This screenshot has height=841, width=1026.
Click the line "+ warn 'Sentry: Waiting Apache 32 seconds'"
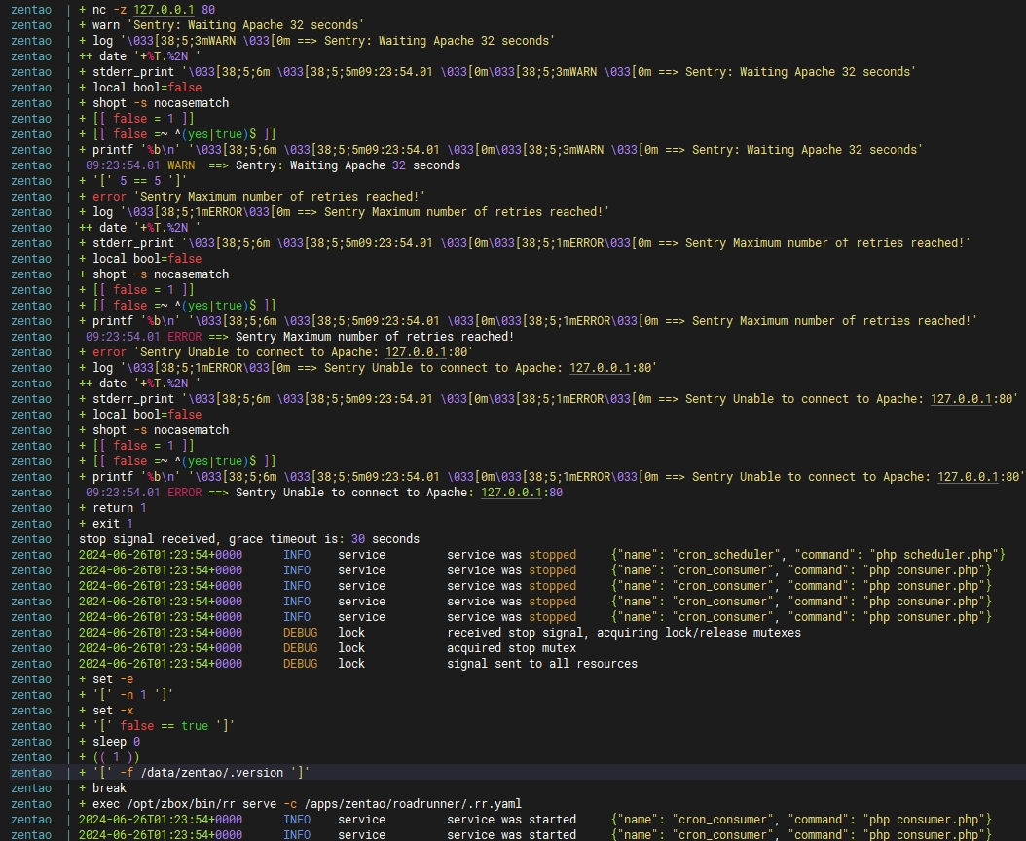221,25
